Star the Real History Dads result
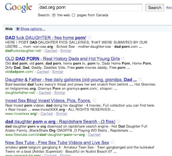The image size is (172, 156). point(123,58)
